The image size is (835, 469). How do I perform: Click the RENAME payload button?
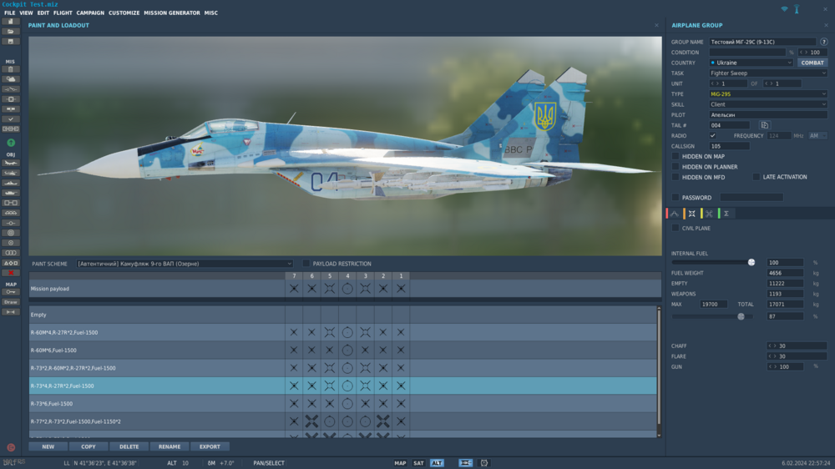click(170, 446)
